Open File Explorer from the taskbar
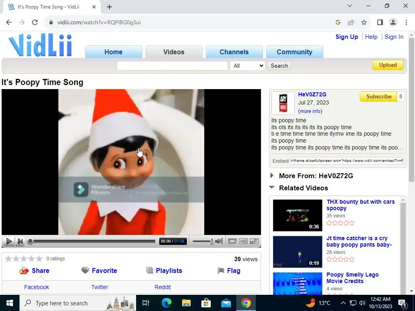This screenshot has width=415, height=311. pyautogui.click(x=186, y=303)
